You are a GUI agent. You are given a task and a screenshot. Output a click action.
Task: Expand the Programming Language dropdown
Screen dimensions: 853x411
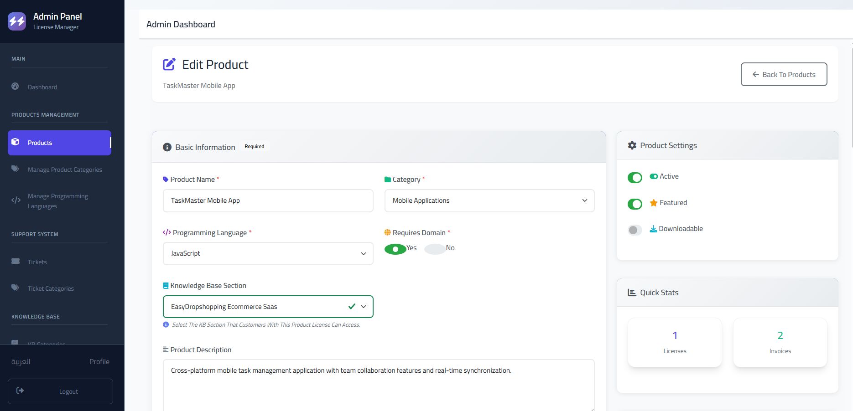pos(268,253)
